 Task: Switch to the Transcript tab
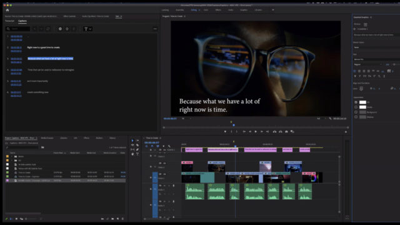(10, 21)
